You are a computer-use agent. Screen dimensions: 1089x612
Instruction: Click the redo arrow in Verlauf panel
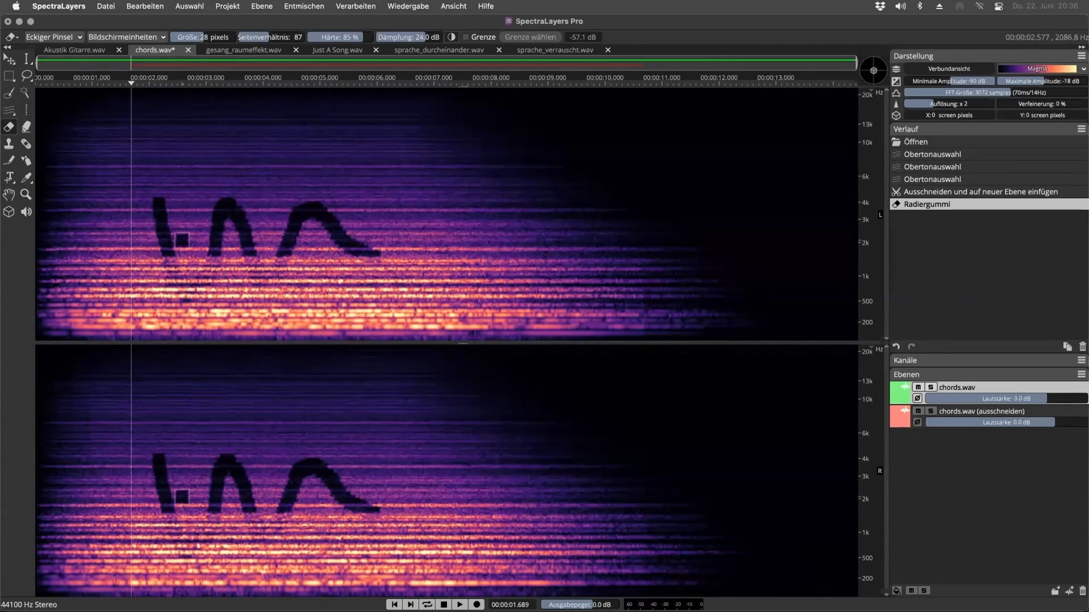click(x=911, y=346)
